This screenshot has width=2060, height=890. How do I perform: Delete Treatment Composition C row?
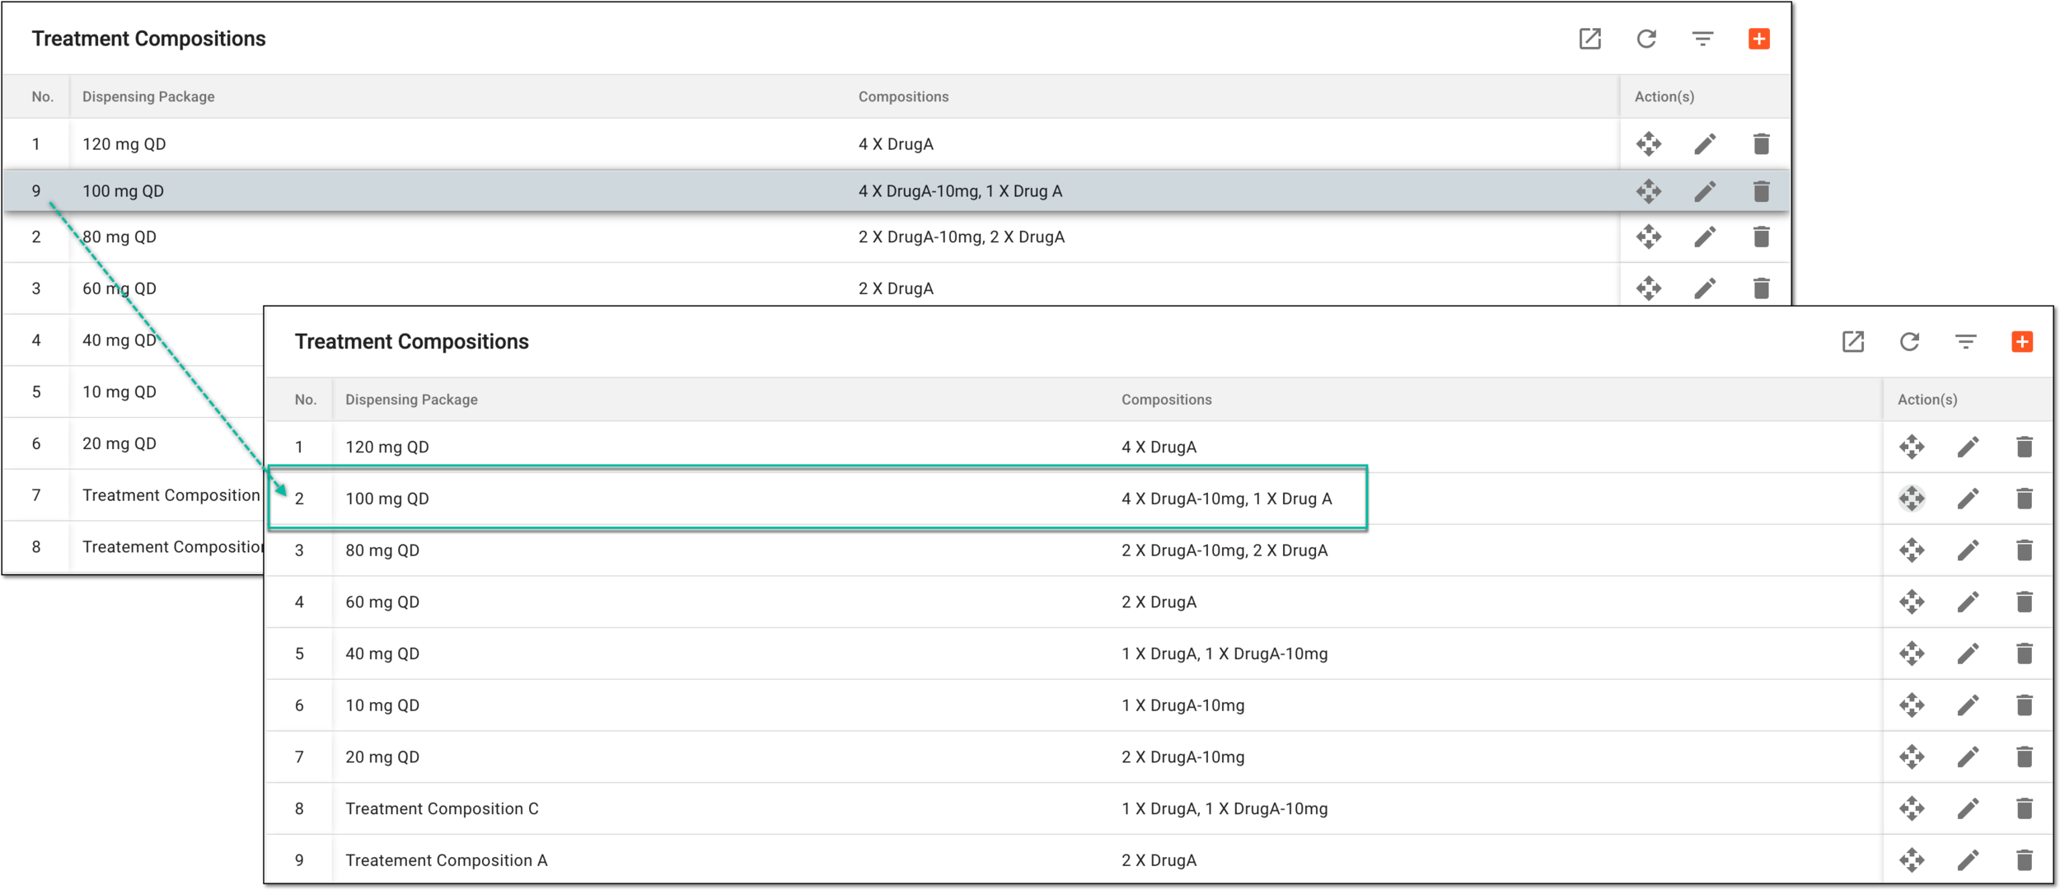coord(2025,809)
